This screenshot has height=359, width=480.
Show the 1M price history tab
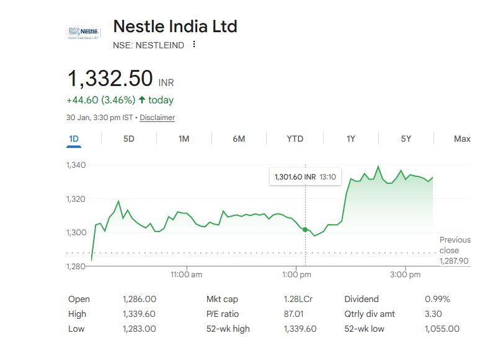pos(184,139)
